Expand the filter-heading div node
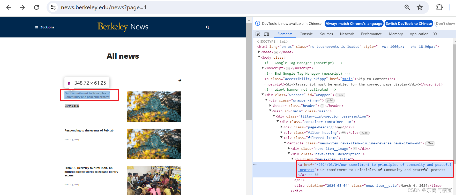 coord(281,132)
